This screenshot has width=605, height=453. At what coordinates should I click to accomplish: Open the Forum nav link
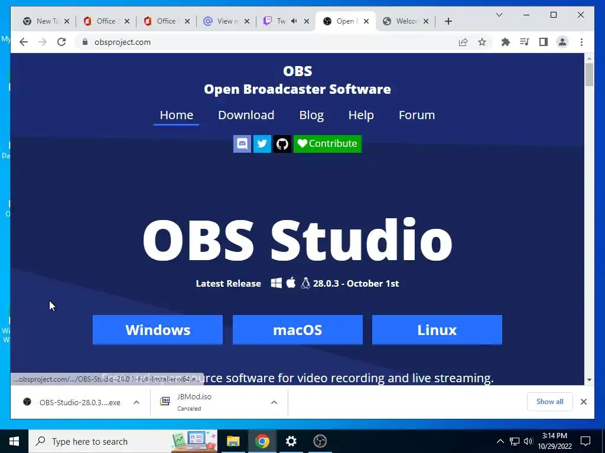tap(417, 115)
